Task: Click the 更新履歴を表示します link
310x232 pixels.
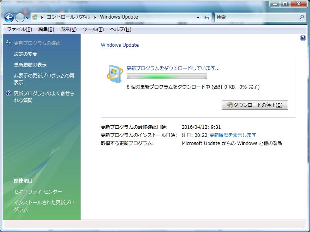Action: [x=232, y=135]
